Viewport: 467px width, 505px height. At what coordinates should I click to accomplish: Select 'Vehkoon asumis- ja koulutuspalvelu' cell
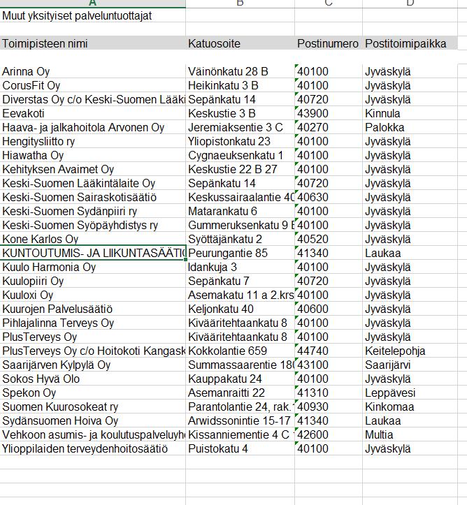tap(93, 434)
